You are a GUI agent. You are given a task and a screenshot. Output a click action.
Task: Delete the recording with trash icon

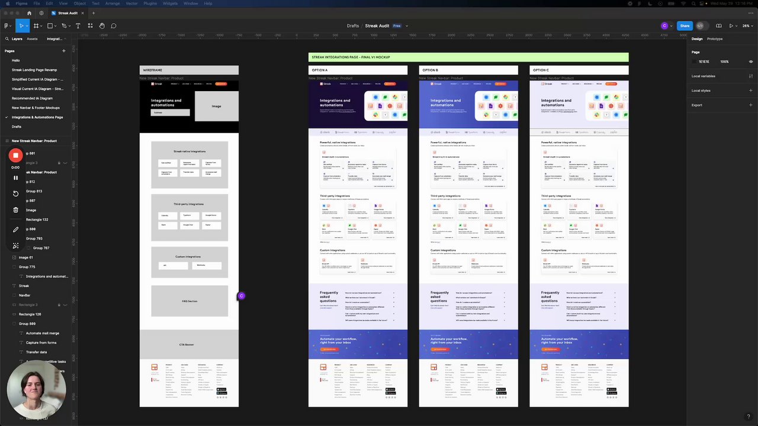point(15,210)
